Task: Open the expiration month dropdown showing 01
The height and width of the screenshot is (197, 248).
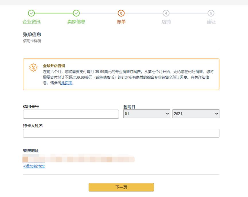Action: click(147, 114)
